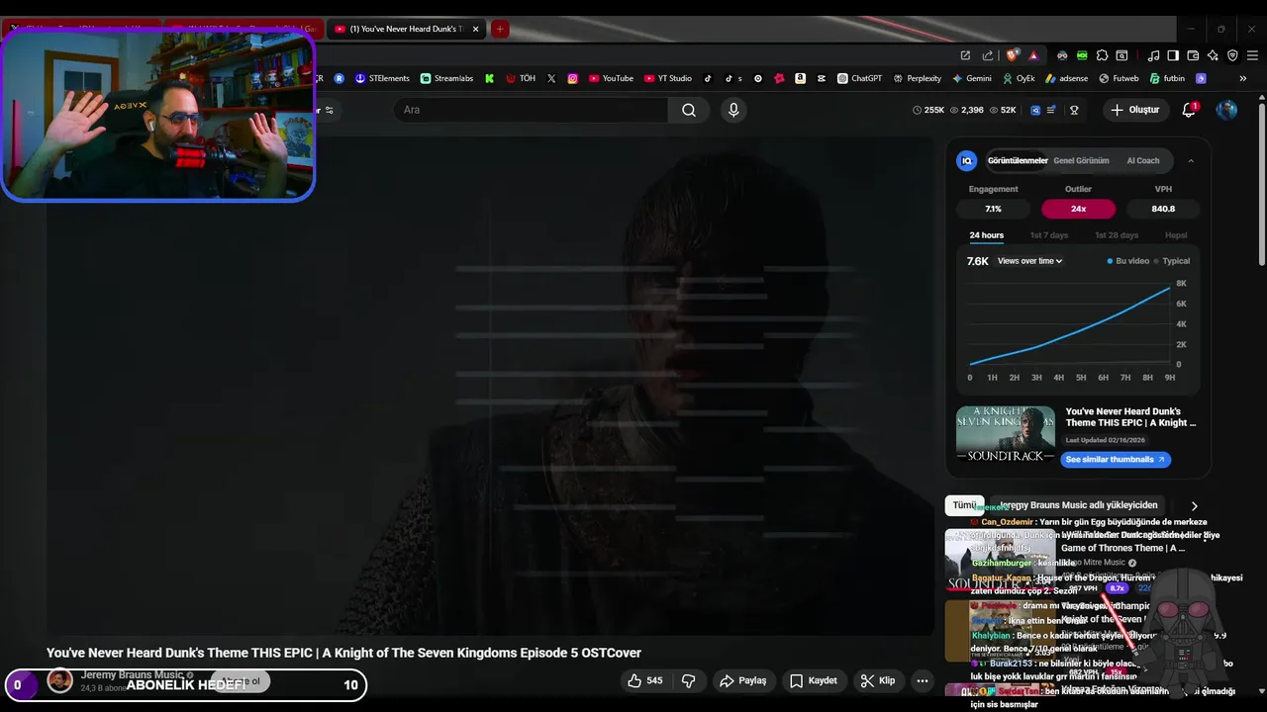Open the YouTube bookmark
Image resolution: width=1267 pixels, height=712 pixels.
pyautogui.click(x=611, y=78)
